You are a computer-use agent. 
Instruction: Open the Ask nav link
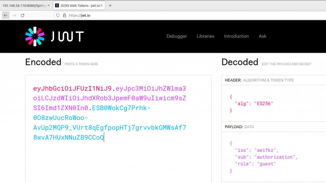click(262, 36)
